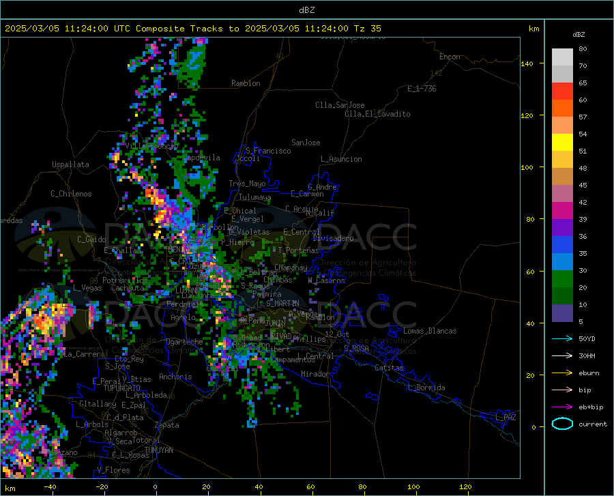Screen dimensions: 614x496
Task: Pick the purple 36-39 dBZ swatch
Action: (x=562, y=228)
